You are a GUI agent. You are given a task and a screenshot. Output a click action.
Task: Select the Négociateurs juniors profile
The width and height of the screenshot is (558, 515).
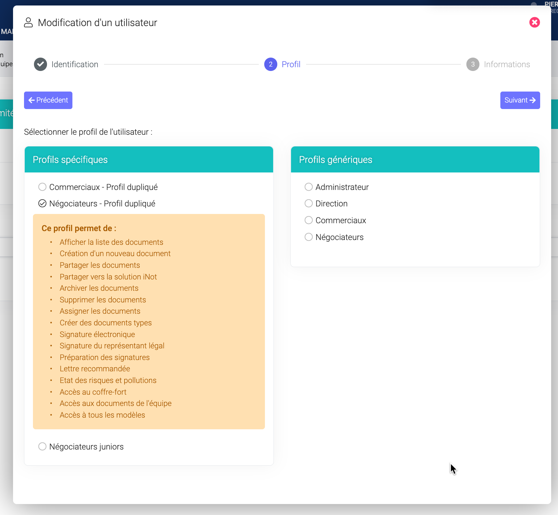[42, 446]
